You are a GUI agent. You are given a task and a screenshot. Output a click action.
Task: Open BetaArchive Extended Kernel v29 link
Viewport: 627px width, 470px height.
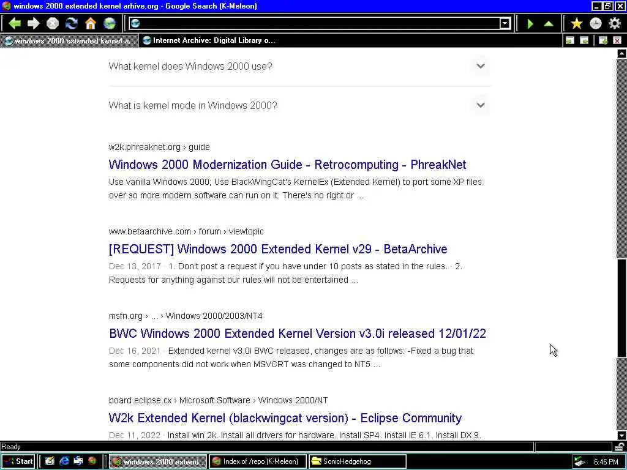[x=278, y=249]
